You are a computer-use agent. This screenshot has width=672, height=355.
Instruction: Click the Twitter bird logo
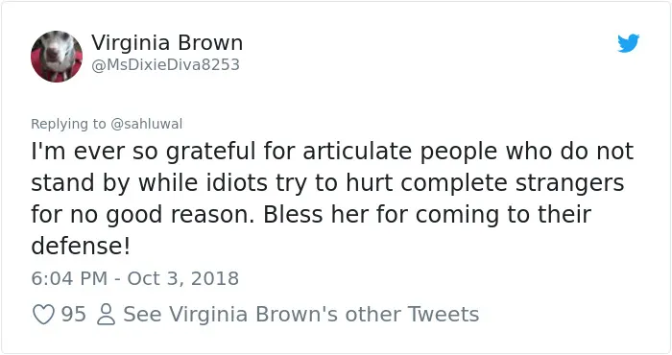[628, 43]
